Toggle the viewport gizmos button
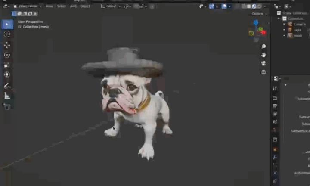 (211, 6)
